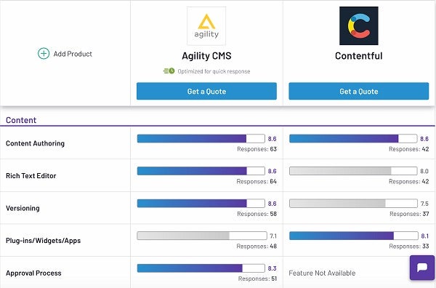Click the Rich Text Editor feature label
Image resolution: width=436 pixels, height=288 pixels.
[x=31, y=175]
